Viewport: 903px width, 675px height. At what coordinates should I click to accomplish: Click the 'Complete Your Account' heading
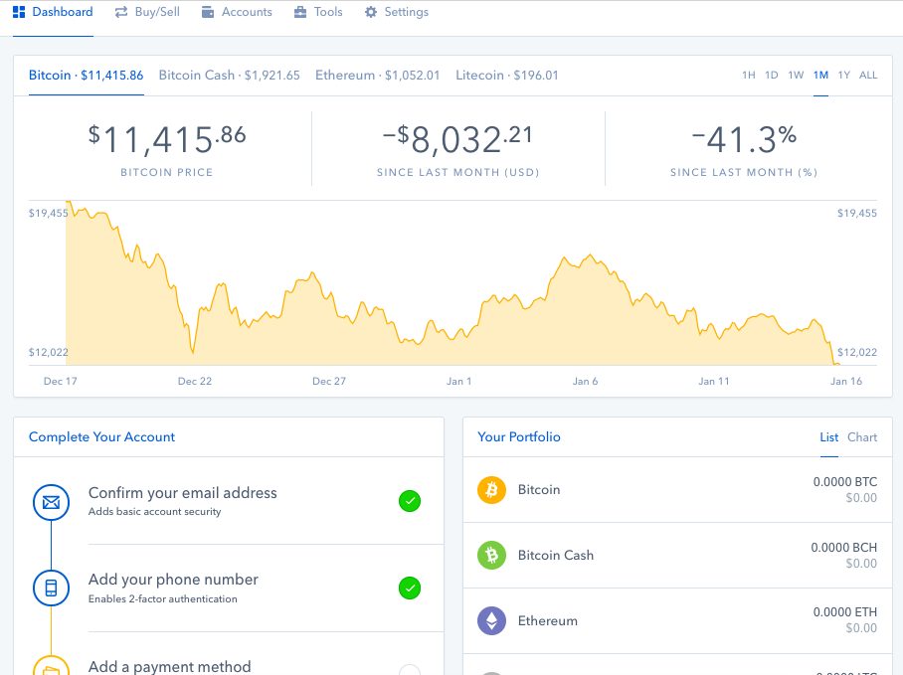pyautogui.click(x=101, y=437)
